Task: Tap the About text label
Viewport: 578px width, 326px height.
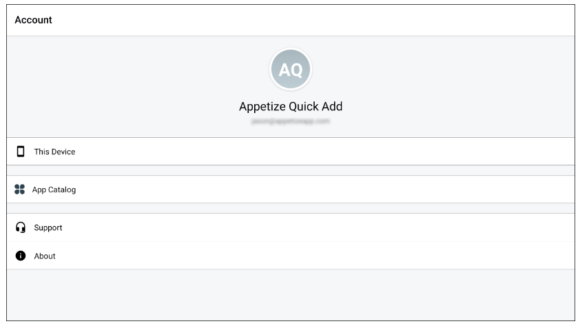Action: pyautogui.click(x=45, y=256)
